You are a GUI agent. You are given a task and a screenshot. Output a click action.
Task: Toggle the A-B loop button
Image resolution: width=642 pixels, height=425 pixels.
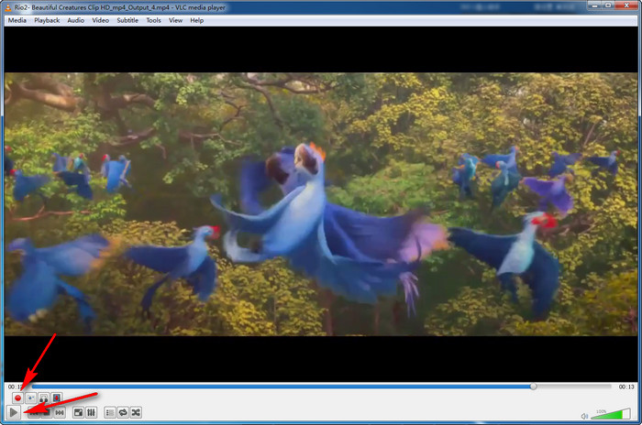tap(44, 398)
